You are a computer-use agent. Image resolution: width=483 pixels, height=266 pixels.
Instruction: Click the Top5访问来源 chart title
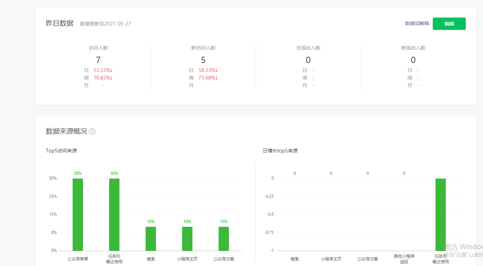[x=61, y=151]
